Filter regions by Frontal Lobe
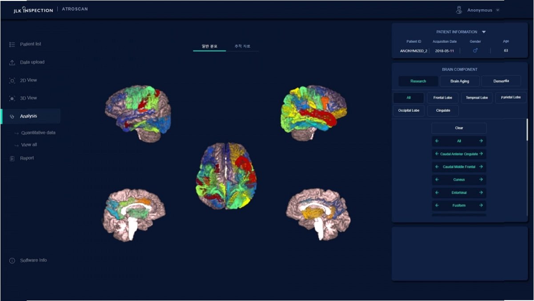 pyautogui.click(x=443, y=98)
